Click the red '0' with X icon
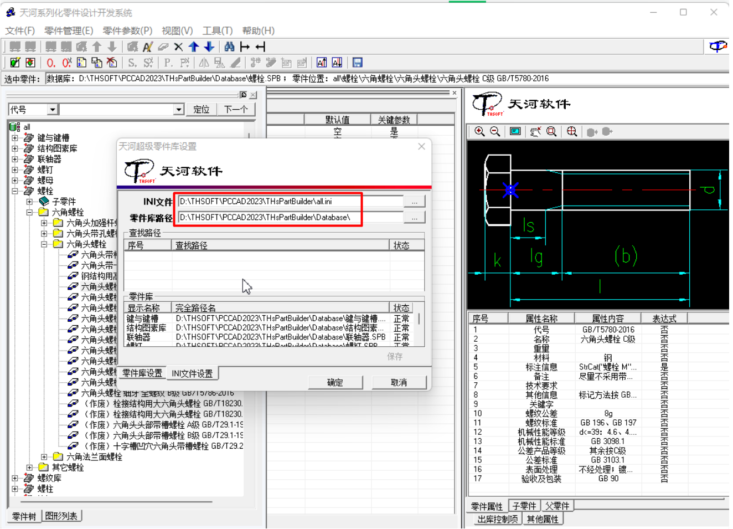This screenshot has height=529, width=733. coord(66,63)
